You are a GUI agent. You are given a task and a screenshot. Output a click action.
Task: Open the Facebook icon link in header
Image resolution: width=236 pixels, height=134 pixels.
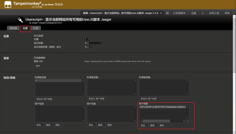point(59,5)
